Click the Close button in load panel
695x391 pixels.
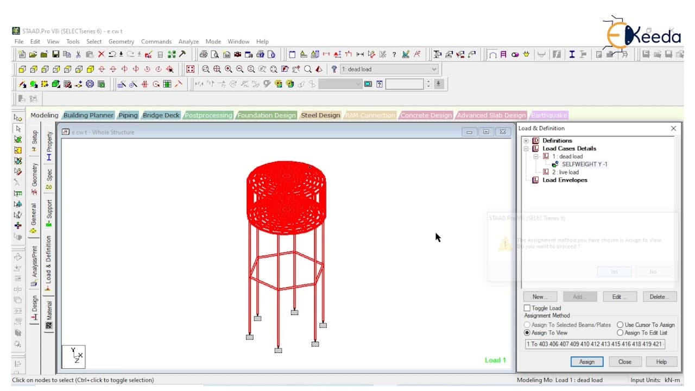tap(624, 362)
